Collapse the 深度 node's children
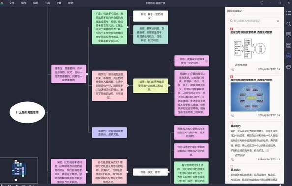The height and width of the screenshot is (186, 292). tap(87, 172)
